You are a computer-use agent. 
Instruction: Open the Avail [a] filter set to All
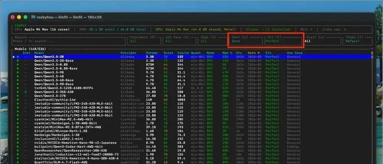(322, 41)
